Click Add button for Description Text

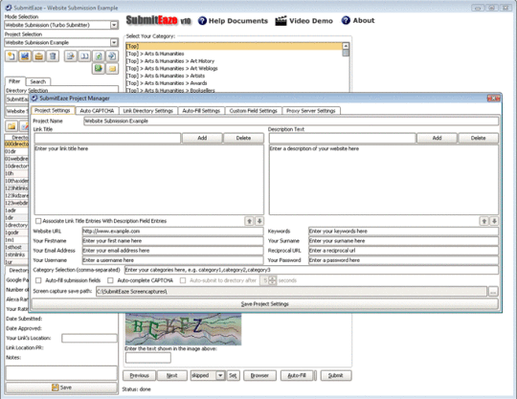(x=437, y=138)
